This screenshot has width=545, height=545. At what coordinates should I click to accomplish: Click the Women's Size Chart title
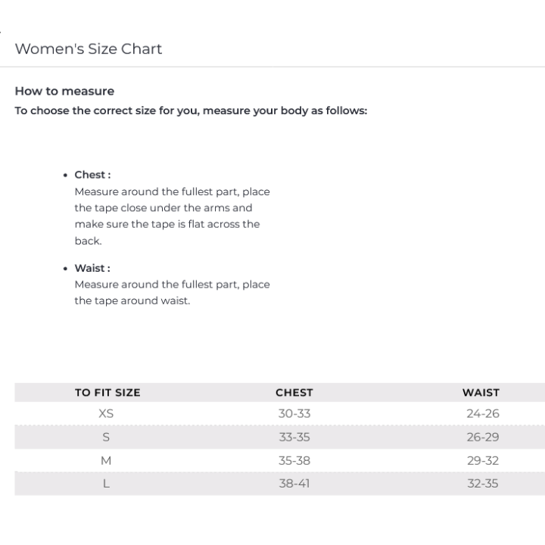point(89,48)
